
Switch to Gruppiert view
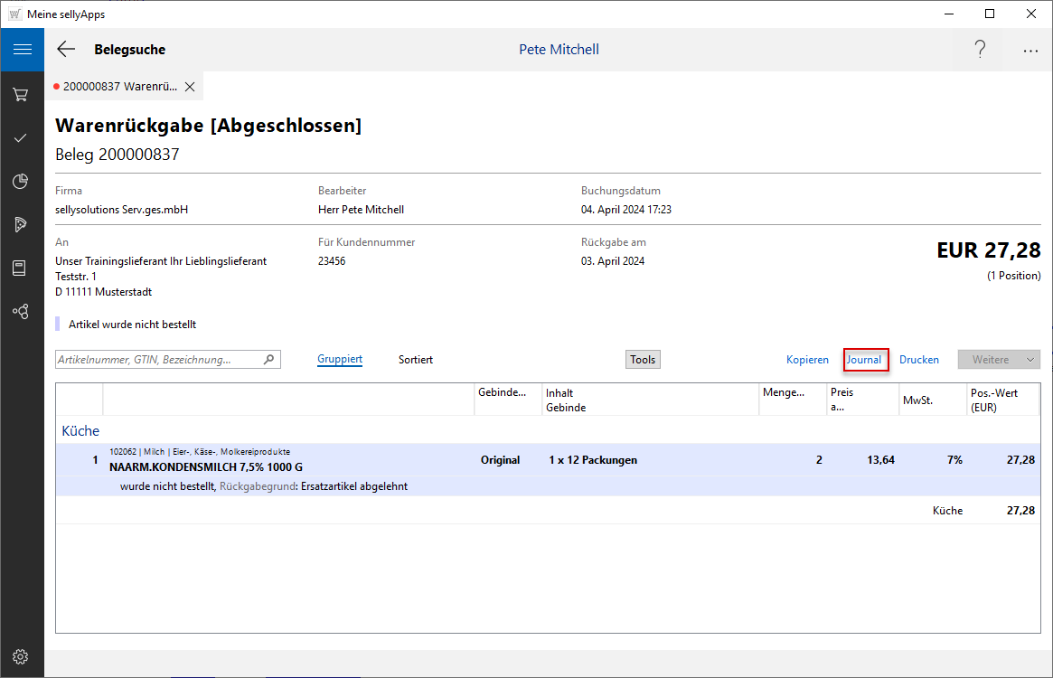click(340, 360)
